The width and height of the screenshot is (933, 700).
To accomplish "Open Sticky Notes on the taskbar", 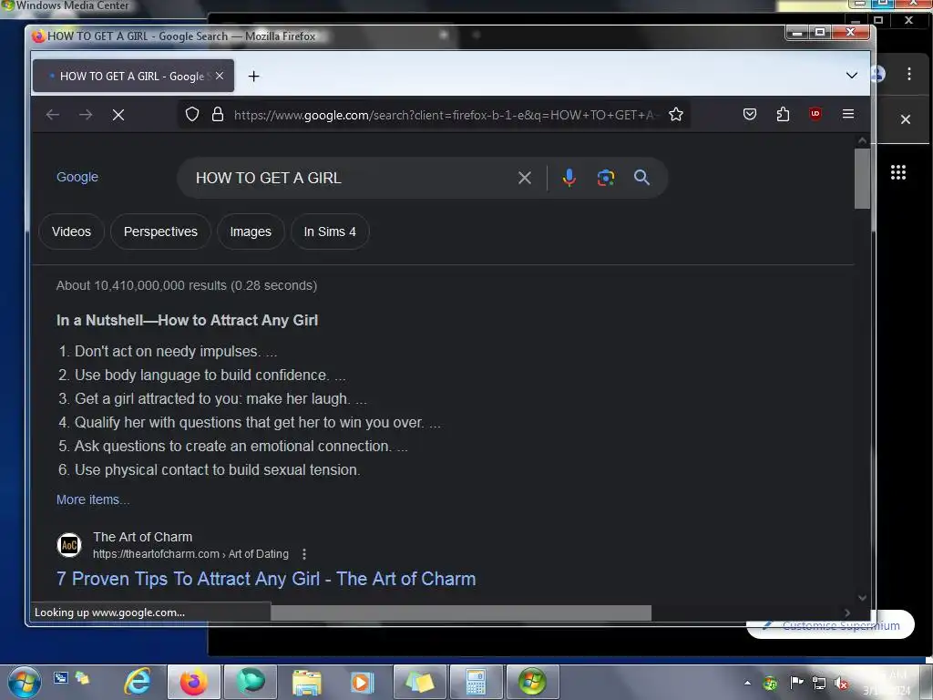I will pos(419,682).
